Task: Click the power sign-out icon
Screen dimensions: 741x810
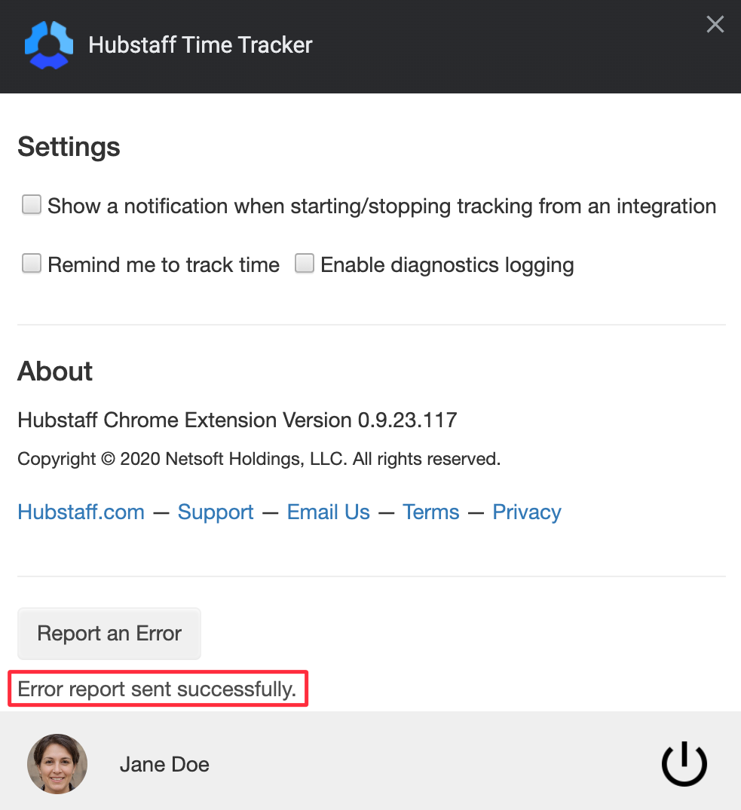Action: [x=684, y=763]
